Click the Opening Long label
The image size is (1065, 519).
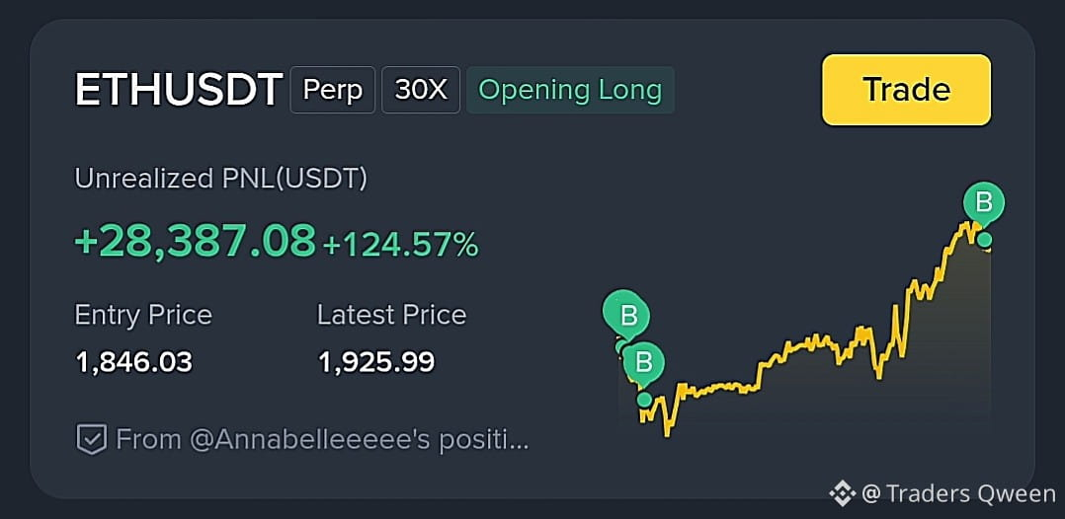point(571,90)
